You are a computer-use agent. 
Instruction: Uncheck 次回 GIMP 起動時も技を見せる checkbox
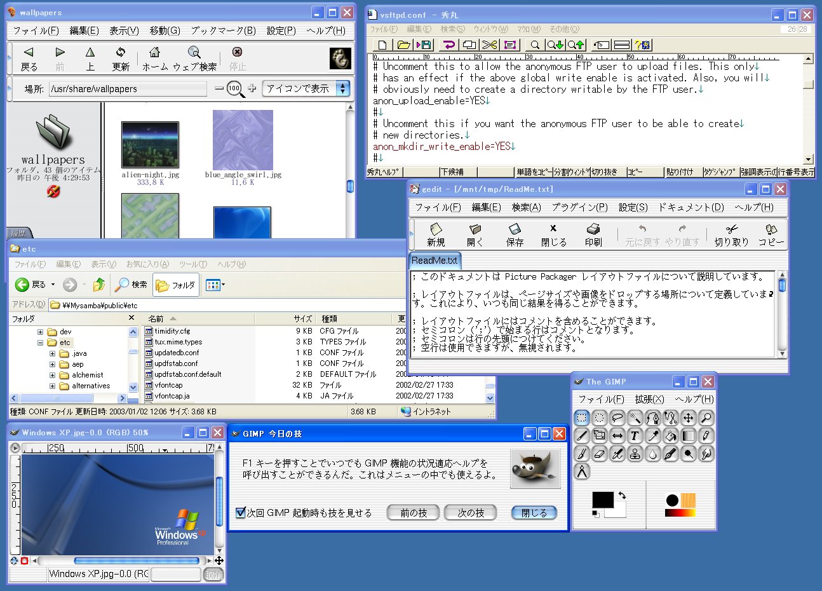[x=240, y=512]
